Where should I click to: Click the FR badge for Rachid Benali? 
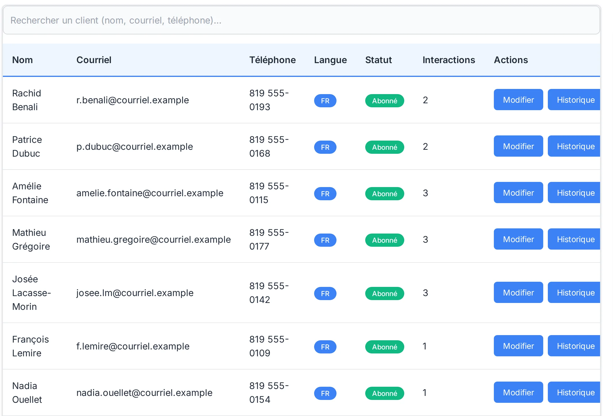325,101
